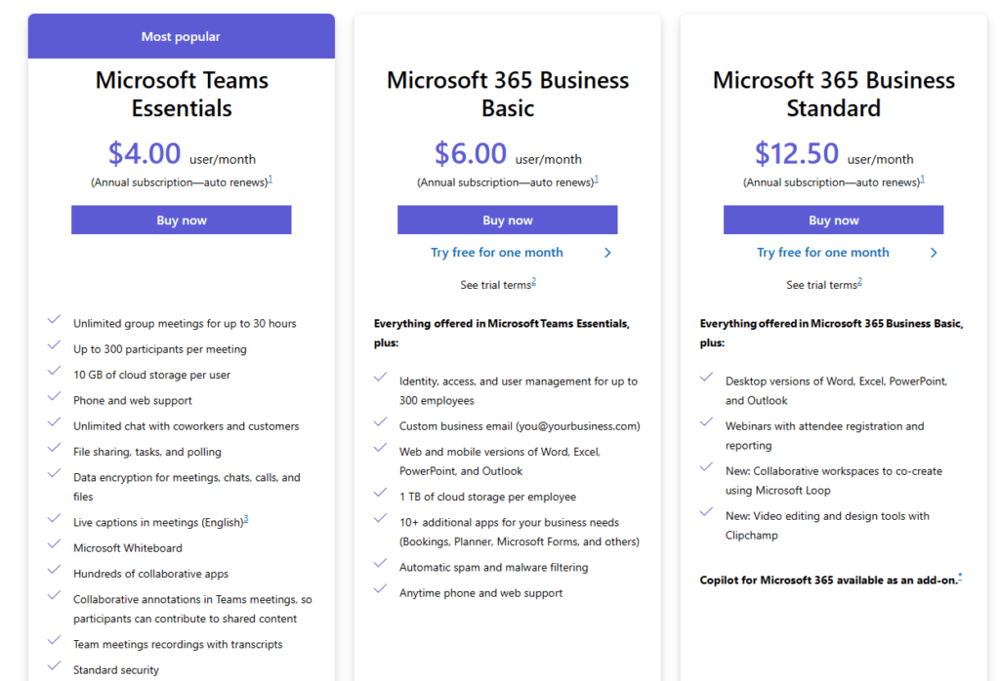Image resolution: width=1000 pixels, height=681 pixels.
Task: Click the checkmark beside Automatic spam and malware filtering
Action: click(x=380, y=563)
